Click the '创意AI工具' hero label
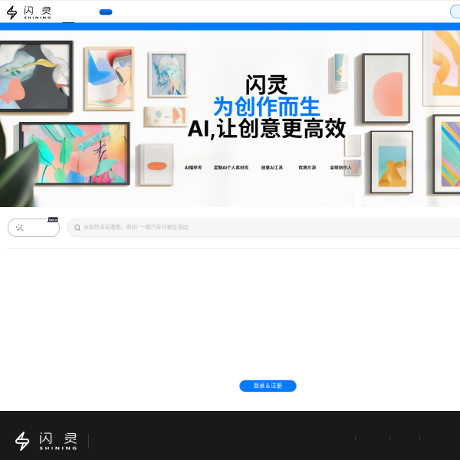460x460 pixels. (272, 167)
